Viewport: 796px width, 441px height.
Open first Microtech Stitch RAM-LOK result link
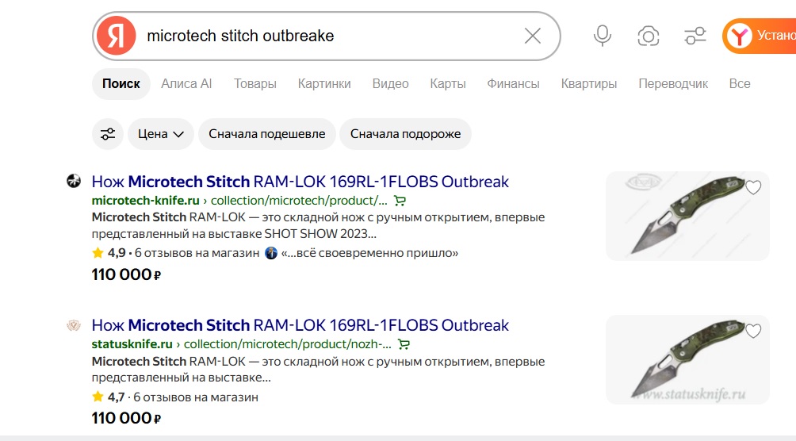(300, 182)
